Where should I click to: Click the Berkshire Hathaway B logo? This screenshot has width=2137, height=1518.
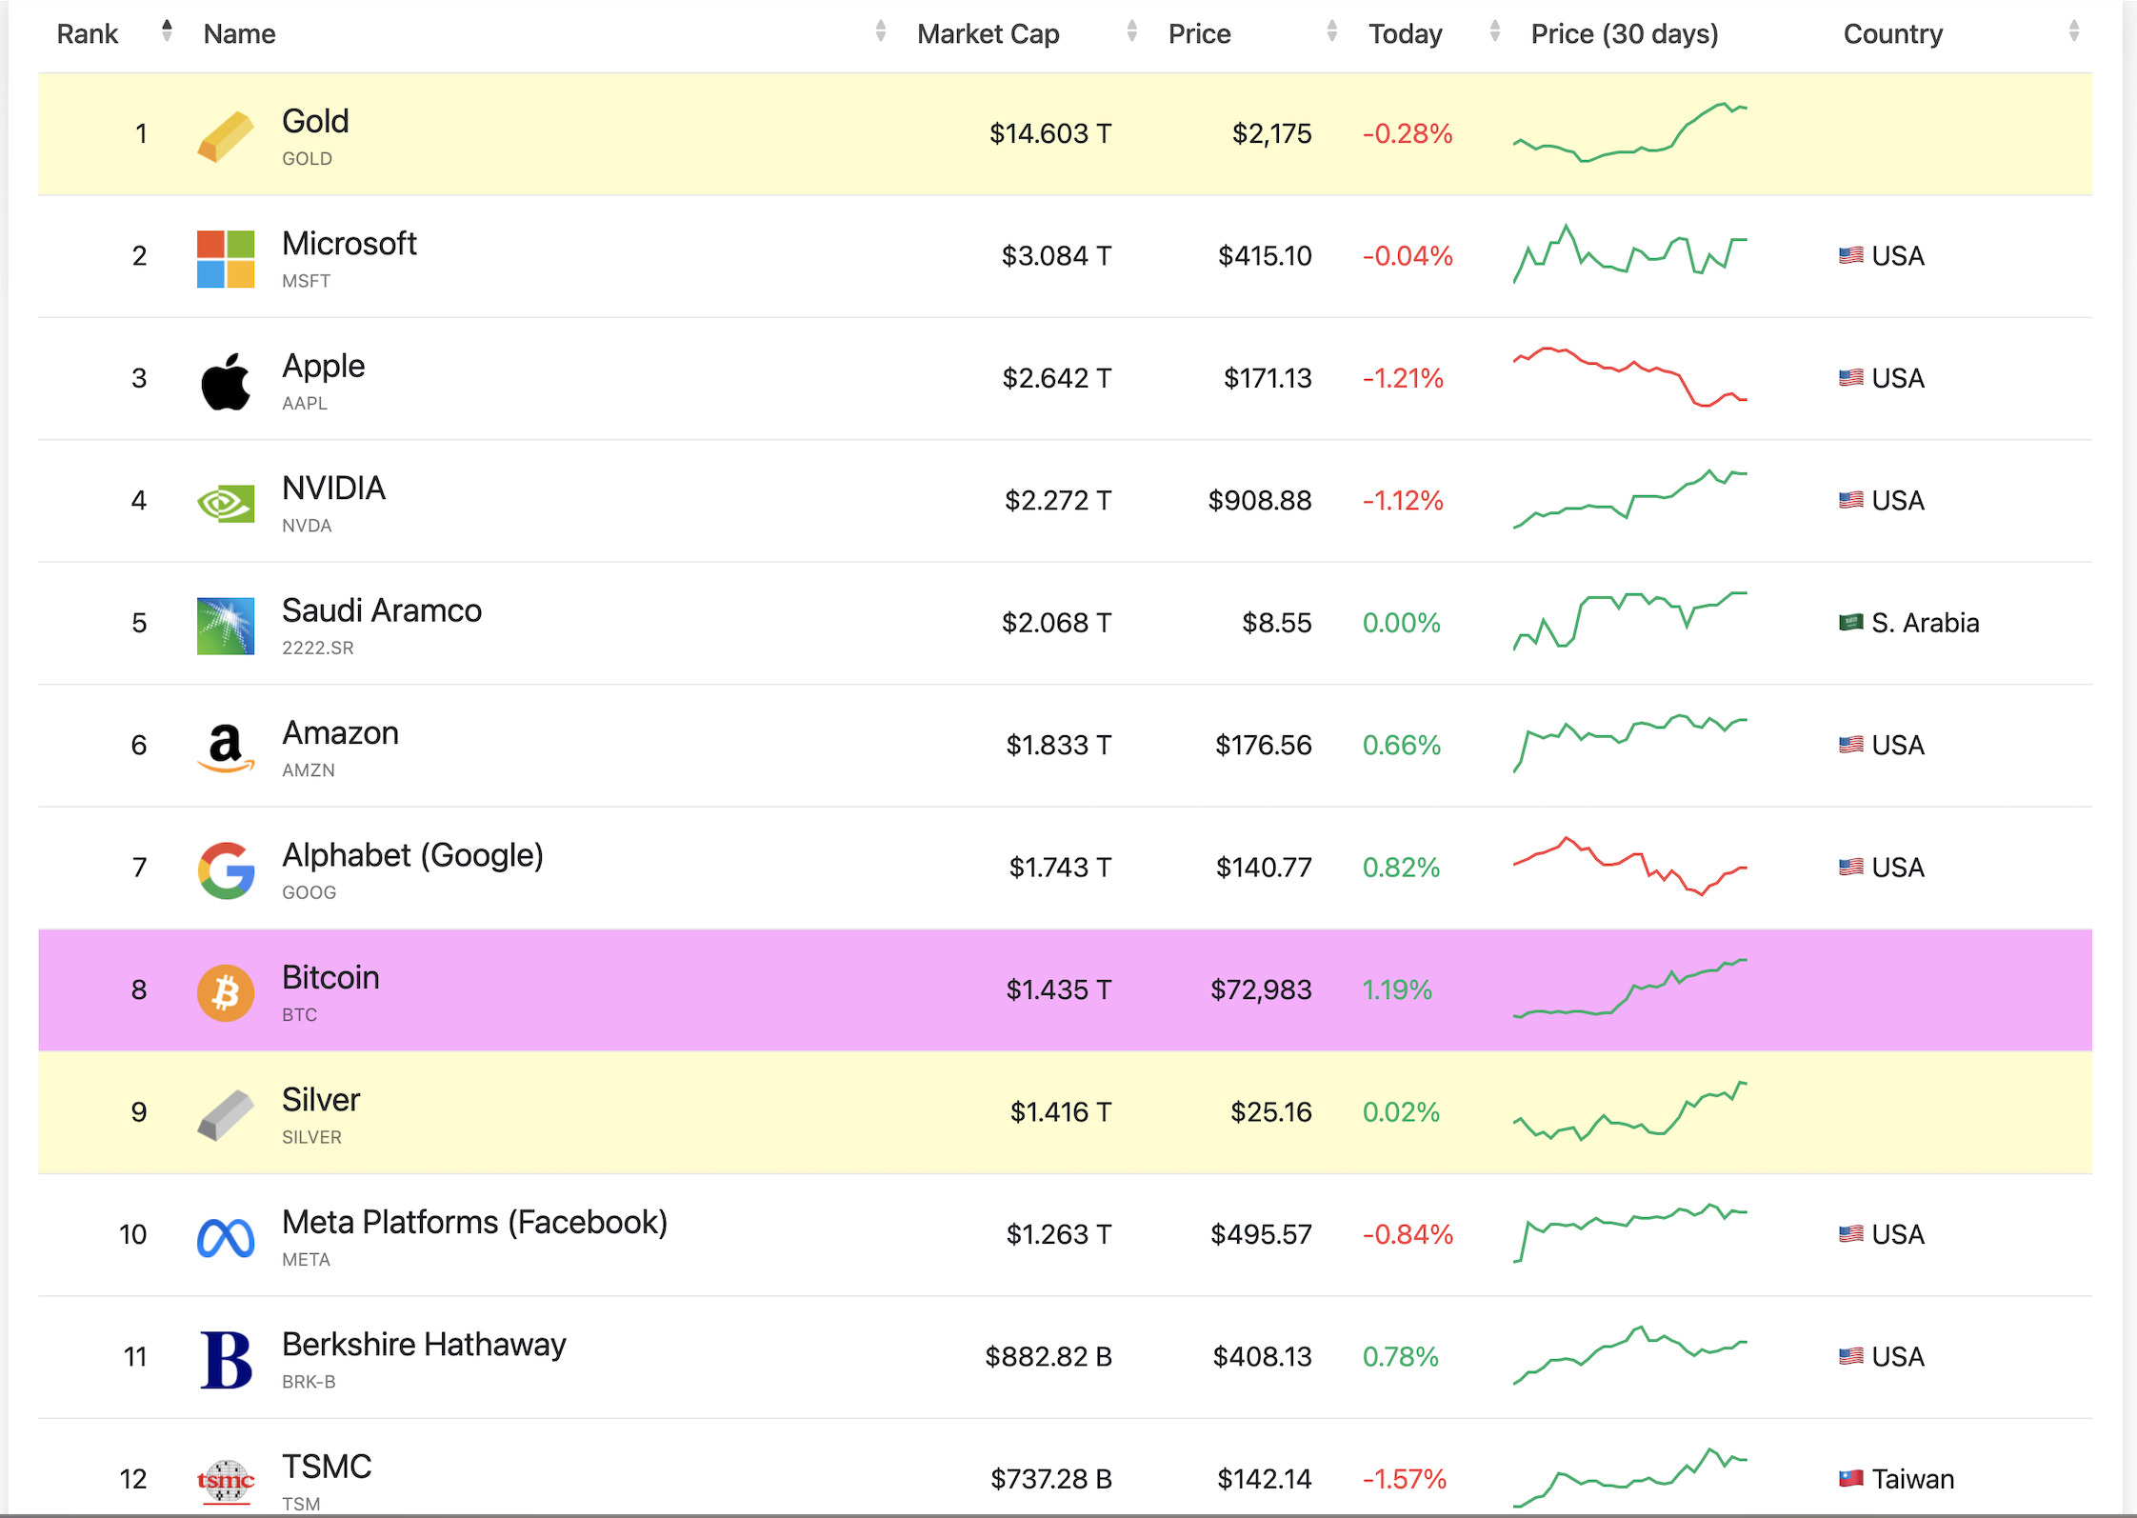(x=226, y=1359)
